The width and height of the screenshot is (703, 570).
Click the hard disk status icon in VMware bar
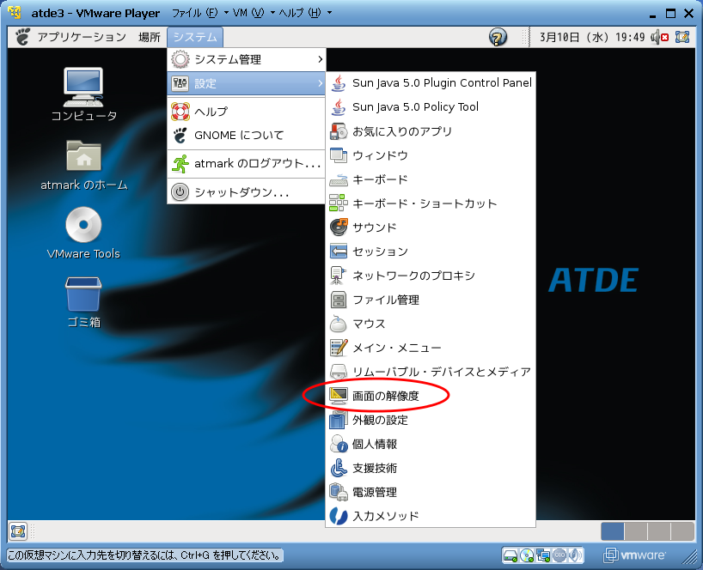click(x=510, y=555)
